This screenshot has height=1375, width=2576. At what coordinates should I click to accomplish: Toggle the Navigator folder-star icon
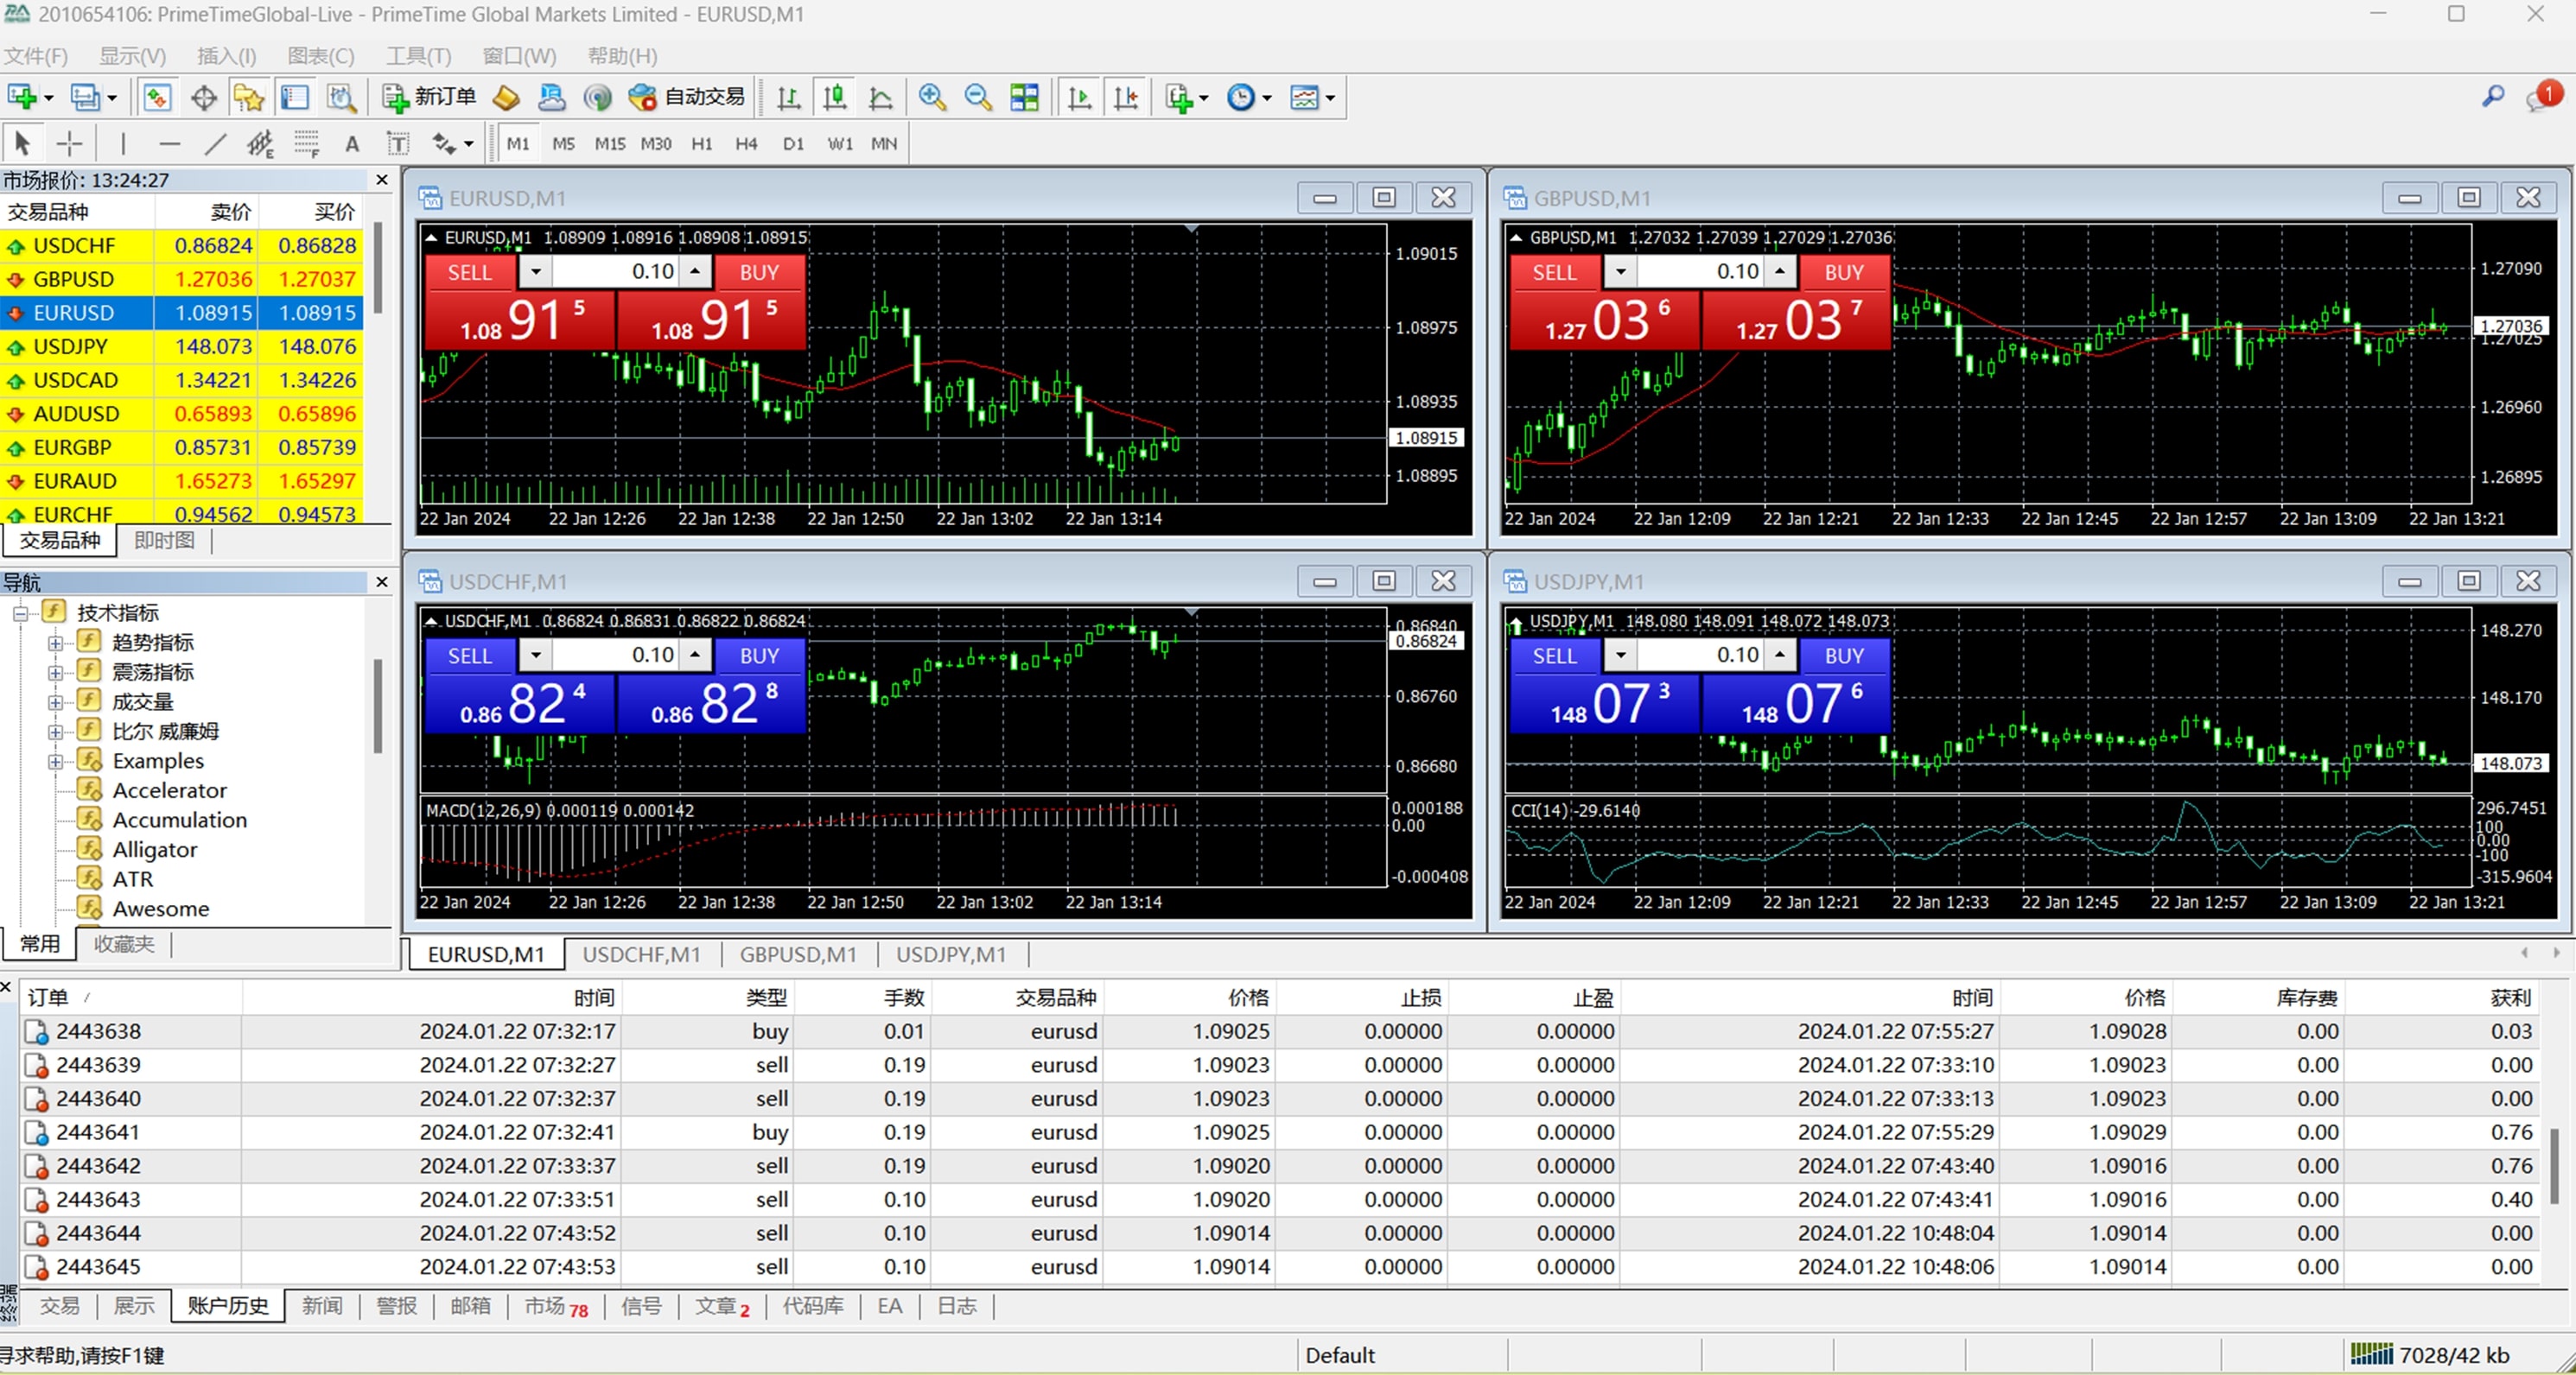pos(249,97)
